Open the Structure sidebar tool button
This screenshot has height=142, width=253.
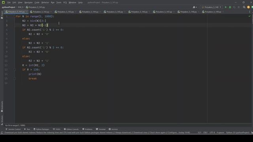coord(2,120)
